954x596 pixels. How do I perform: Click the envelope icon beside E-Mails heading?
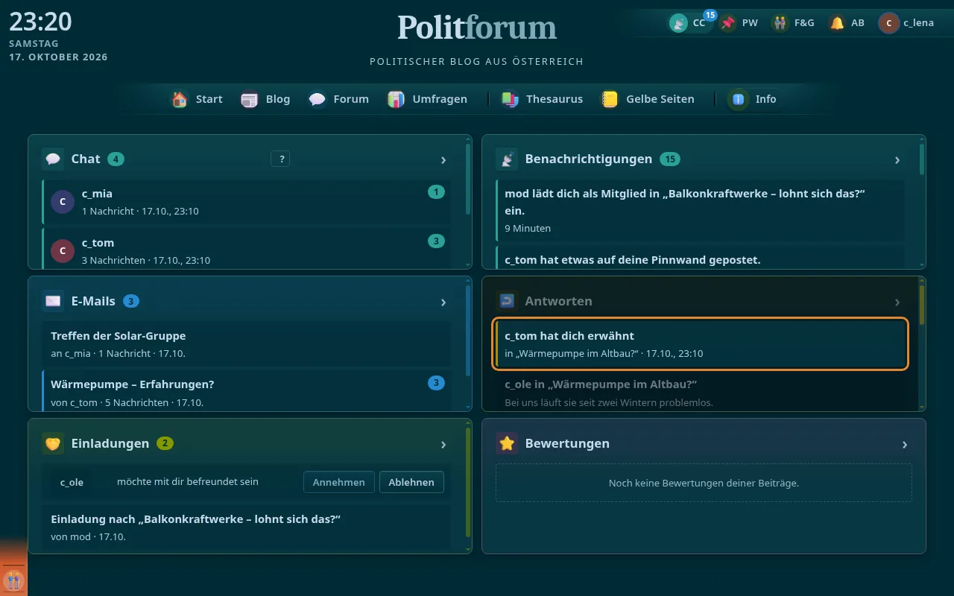53,301
